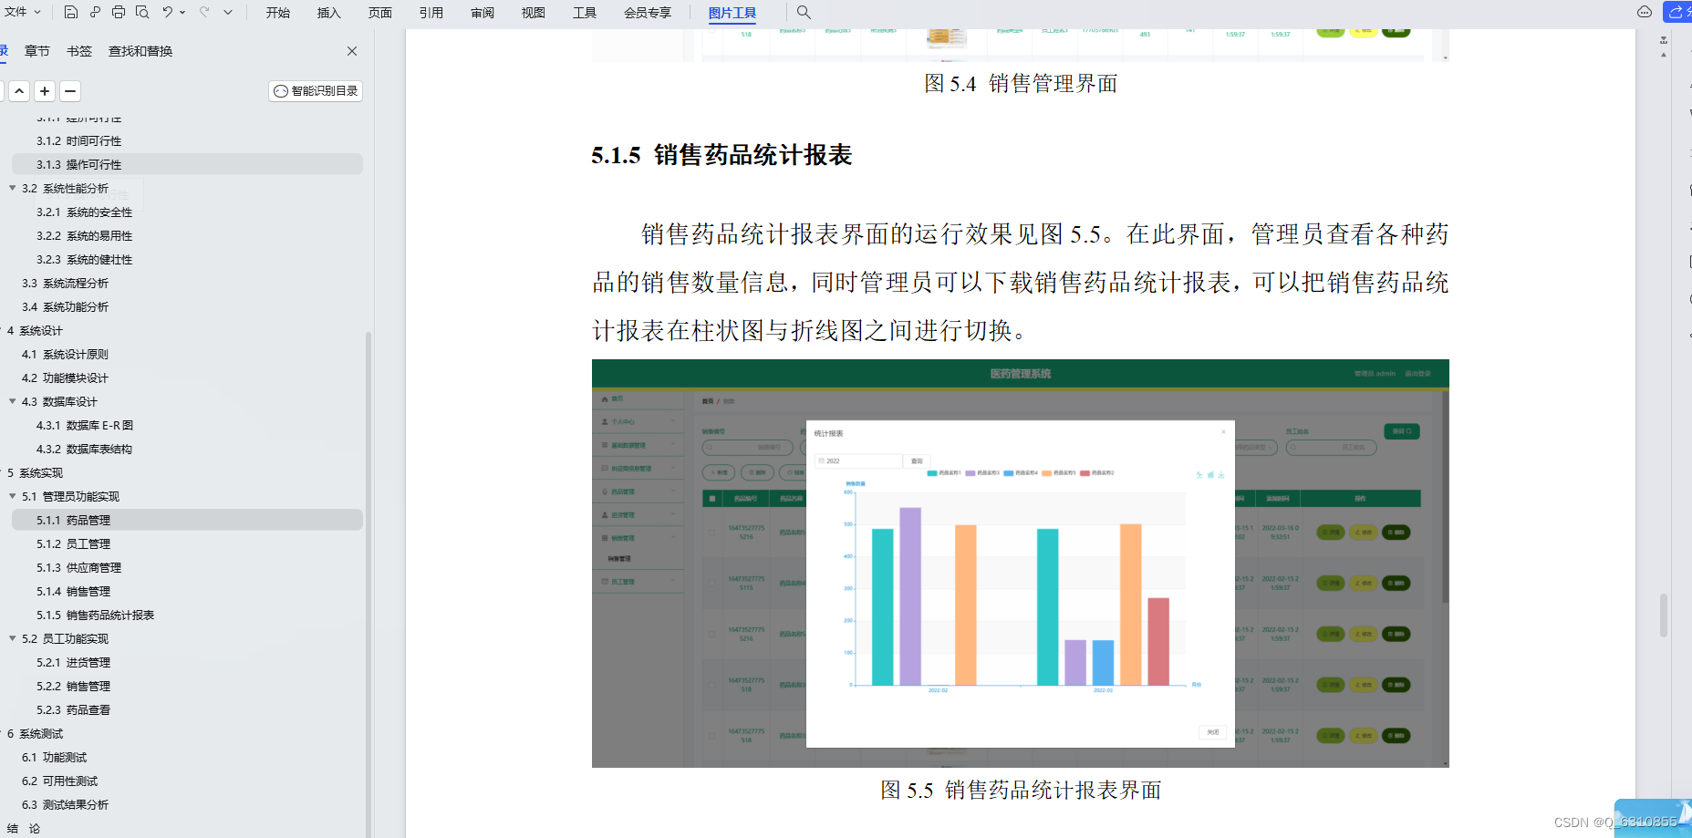The width and height of the screenshot is (1692, 838).
Task: Click the plus button to expand outline level
Action: pos(45,91)
